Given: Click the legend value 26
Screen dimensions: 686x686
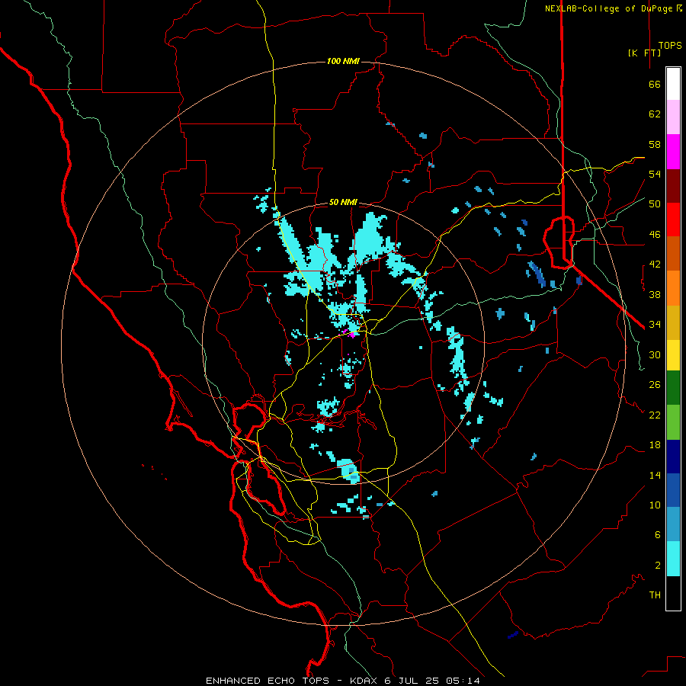Looking at the screenshot, I should coord(655,385).
